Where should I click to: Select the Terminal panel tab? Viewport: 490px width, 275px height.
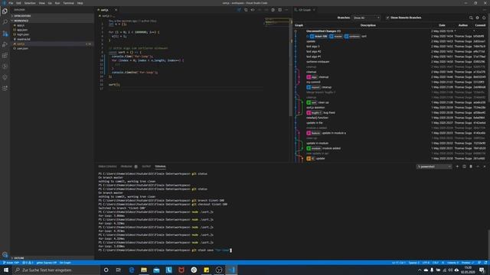click(x=160, y=167)
